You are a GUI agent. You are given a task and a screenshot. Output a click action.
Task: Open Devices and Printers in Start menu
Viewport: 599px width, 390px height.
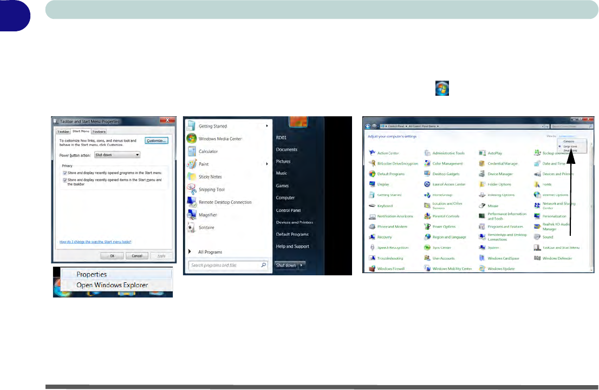[x=295, y=222]
